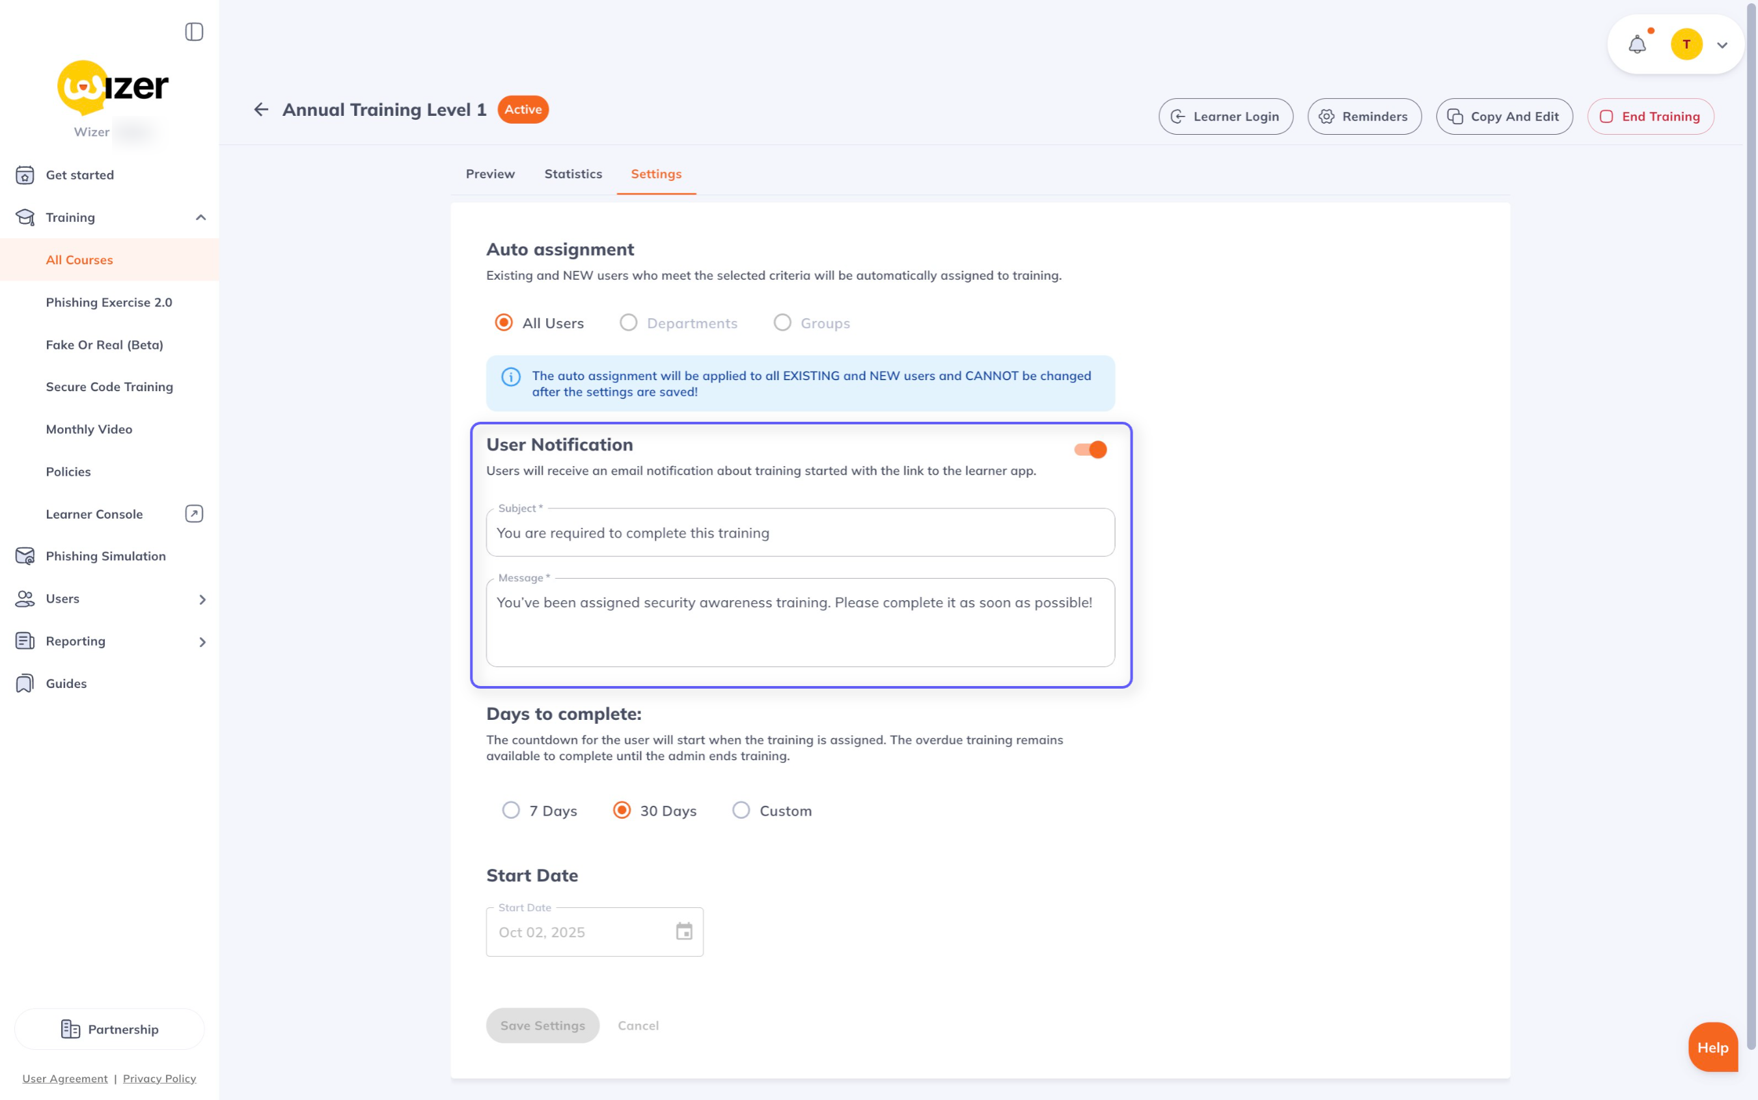Click the back arrow beside Annual Training Level 1

pyautogui.click(x=261, y=110)
